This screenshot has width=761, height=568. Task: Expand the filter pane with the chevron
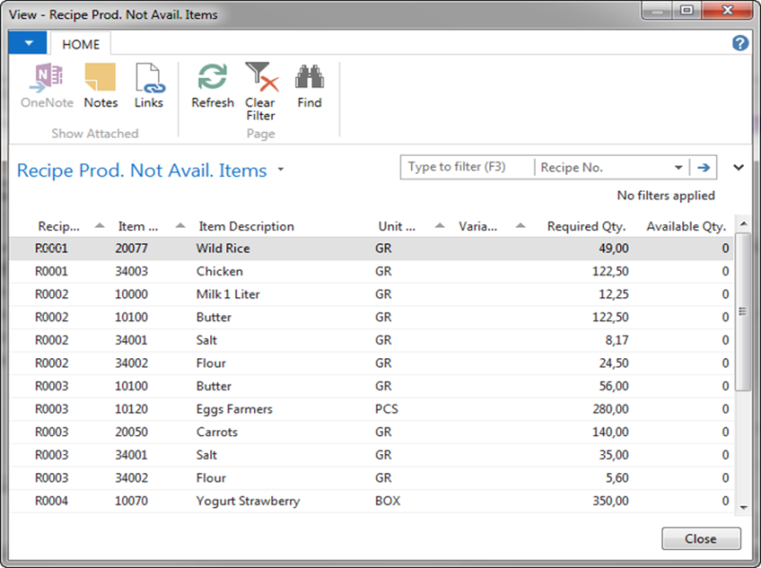[737, 167]
